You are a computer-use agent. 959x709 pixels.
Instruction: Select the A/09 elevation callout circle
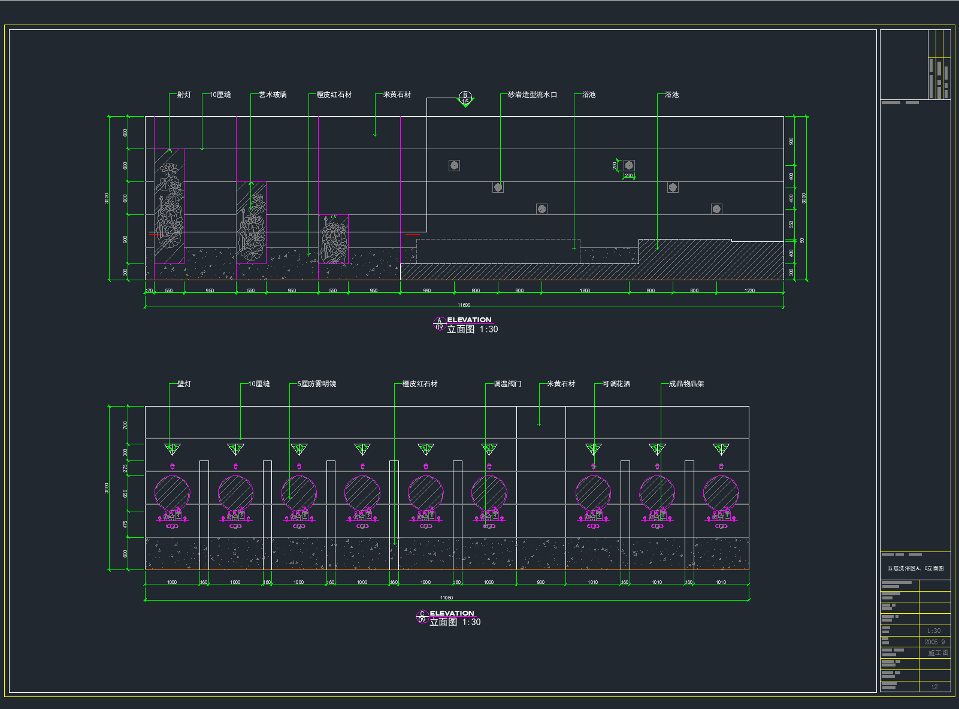[439, 324]
